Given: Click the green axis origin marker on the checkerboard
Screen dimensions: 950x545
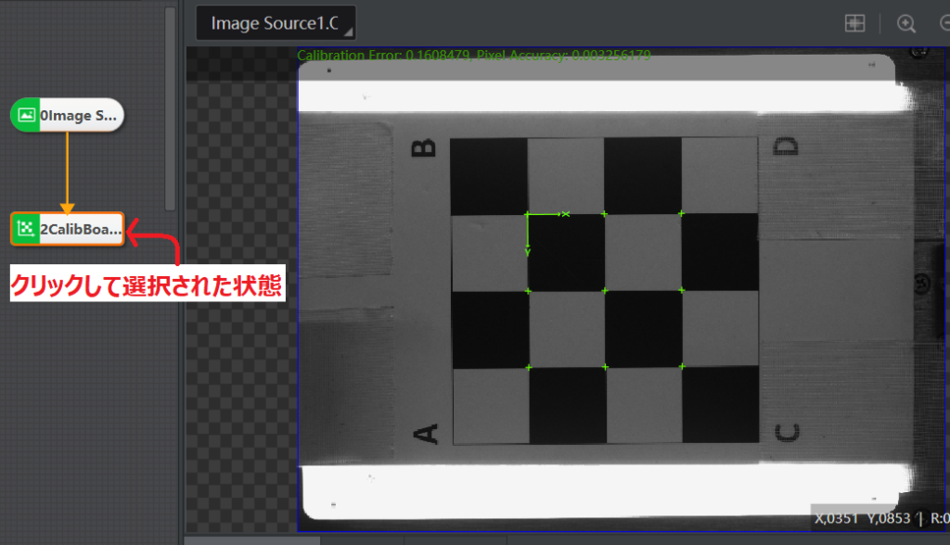Looking at the screenshot, I should [529, 215].
